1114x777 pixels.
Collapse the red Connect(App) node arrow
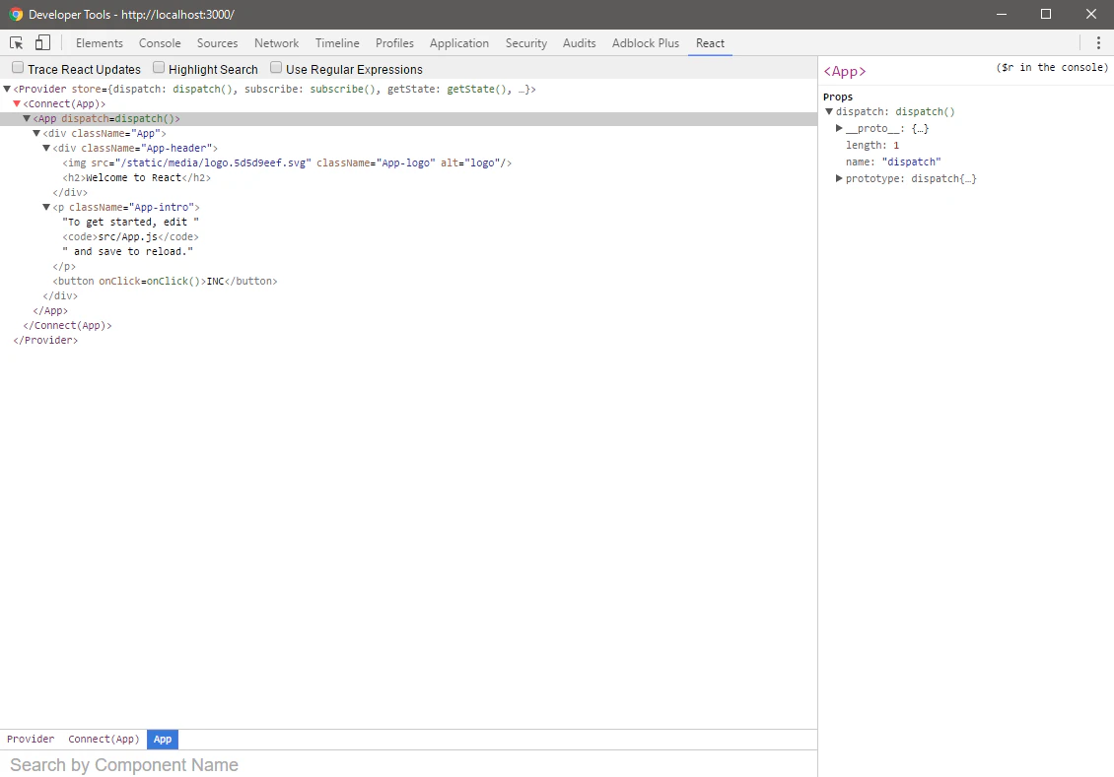pos(17,103)
